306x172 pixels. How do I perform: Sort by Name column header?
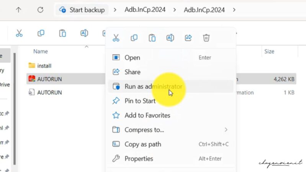coord(41,52)
